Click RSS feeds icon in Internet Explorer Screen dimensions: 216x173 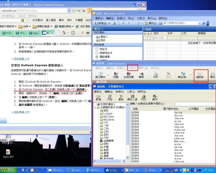click(73, 33)
